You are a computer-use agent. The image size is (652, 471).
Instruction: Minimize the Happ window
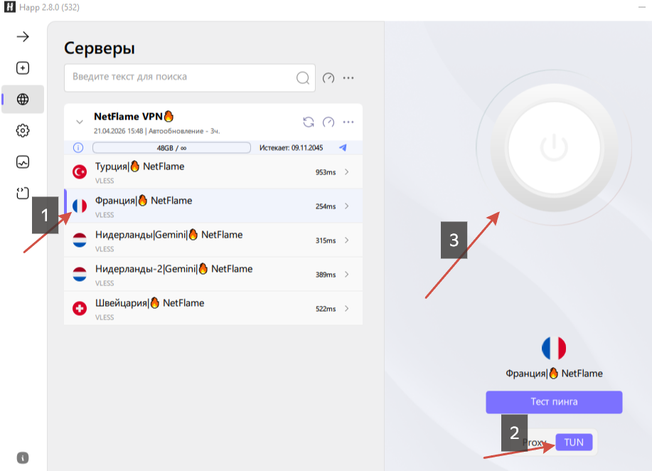point(642,7)
